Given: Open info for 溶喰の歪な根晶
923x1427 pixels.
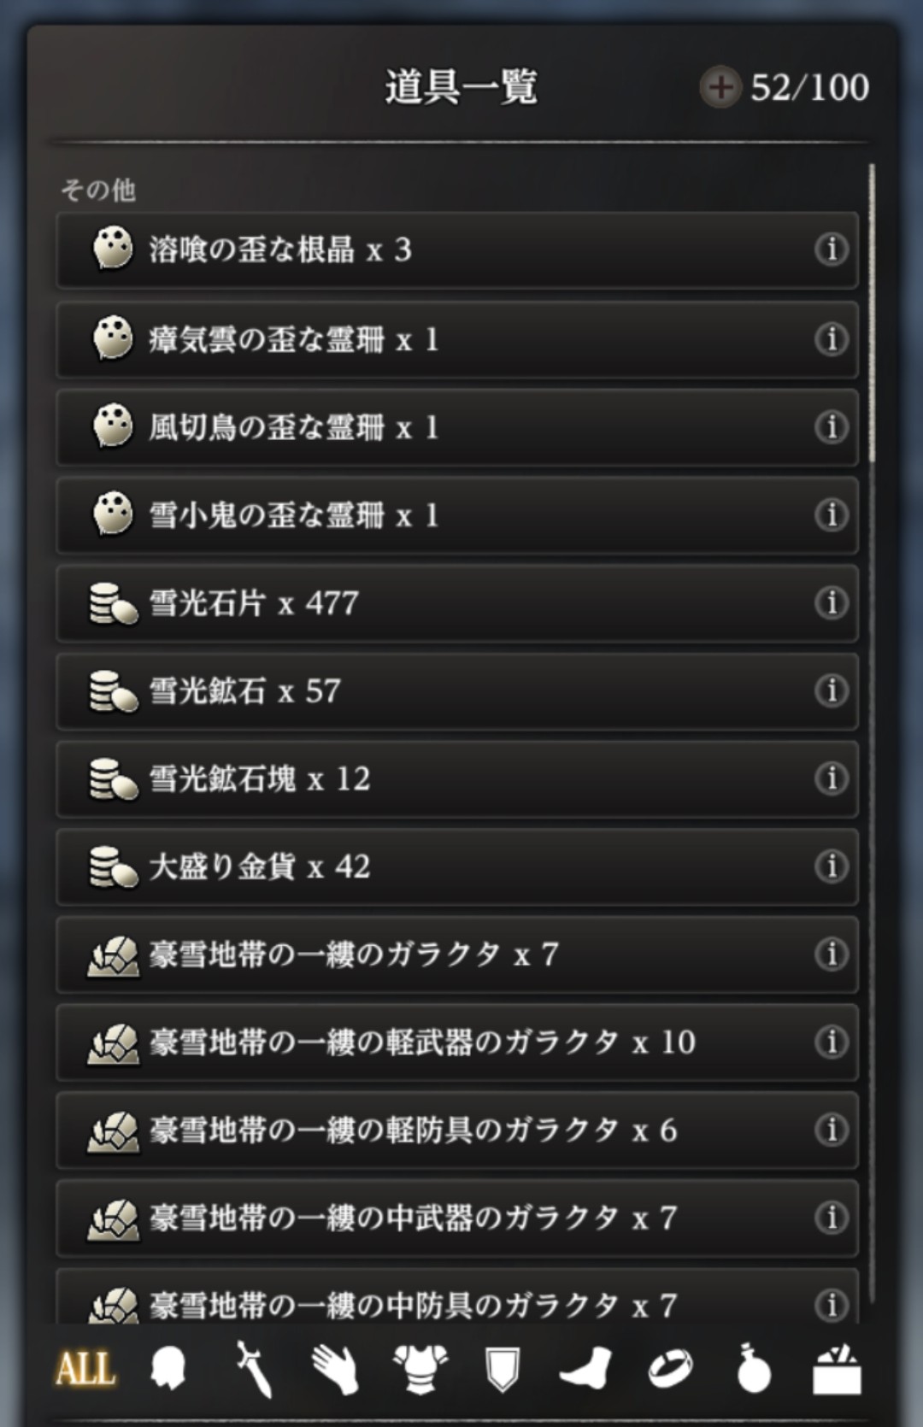Looking at the screenshot, I should 831,250.
